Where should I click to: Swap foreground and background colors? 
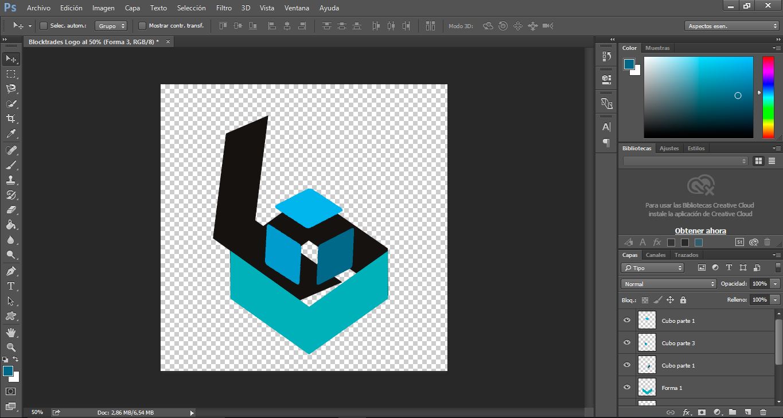(15, 359)
